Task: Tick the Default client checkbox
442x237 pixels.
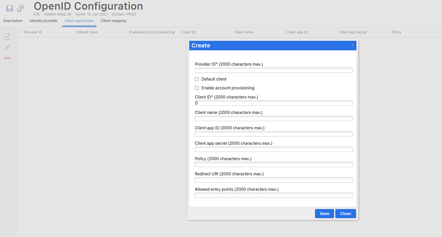Action: tap(197, 79)
